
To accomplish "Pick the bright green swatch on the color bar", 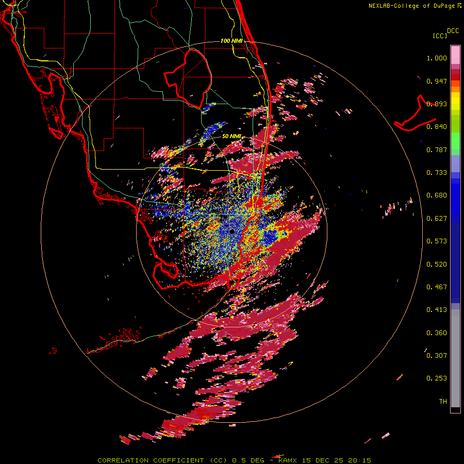I will click(x=455, y=141).
